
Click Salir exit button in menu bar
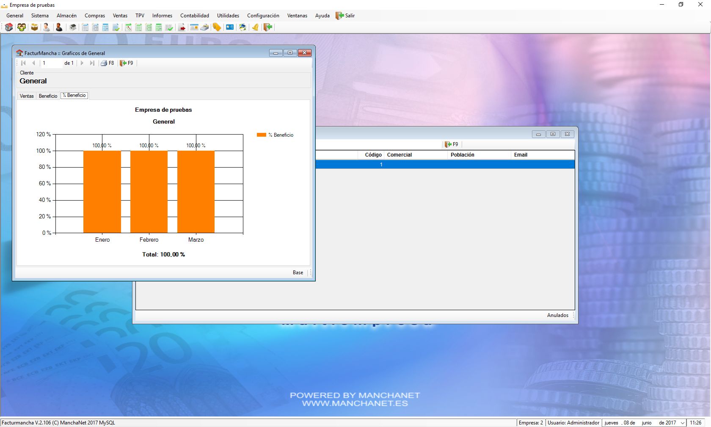pyautogui.click(x=345, y=16)
